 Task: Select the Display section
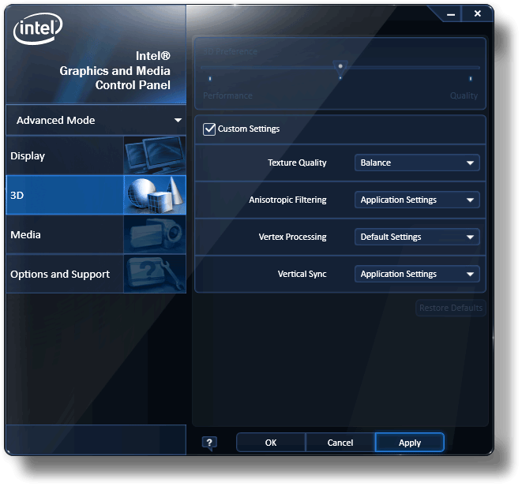tap(96, 155)
